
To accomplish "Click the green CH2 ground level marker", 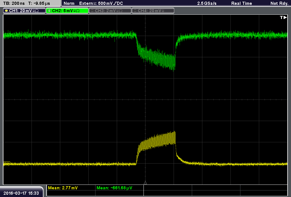I will [x=7, y=35].
